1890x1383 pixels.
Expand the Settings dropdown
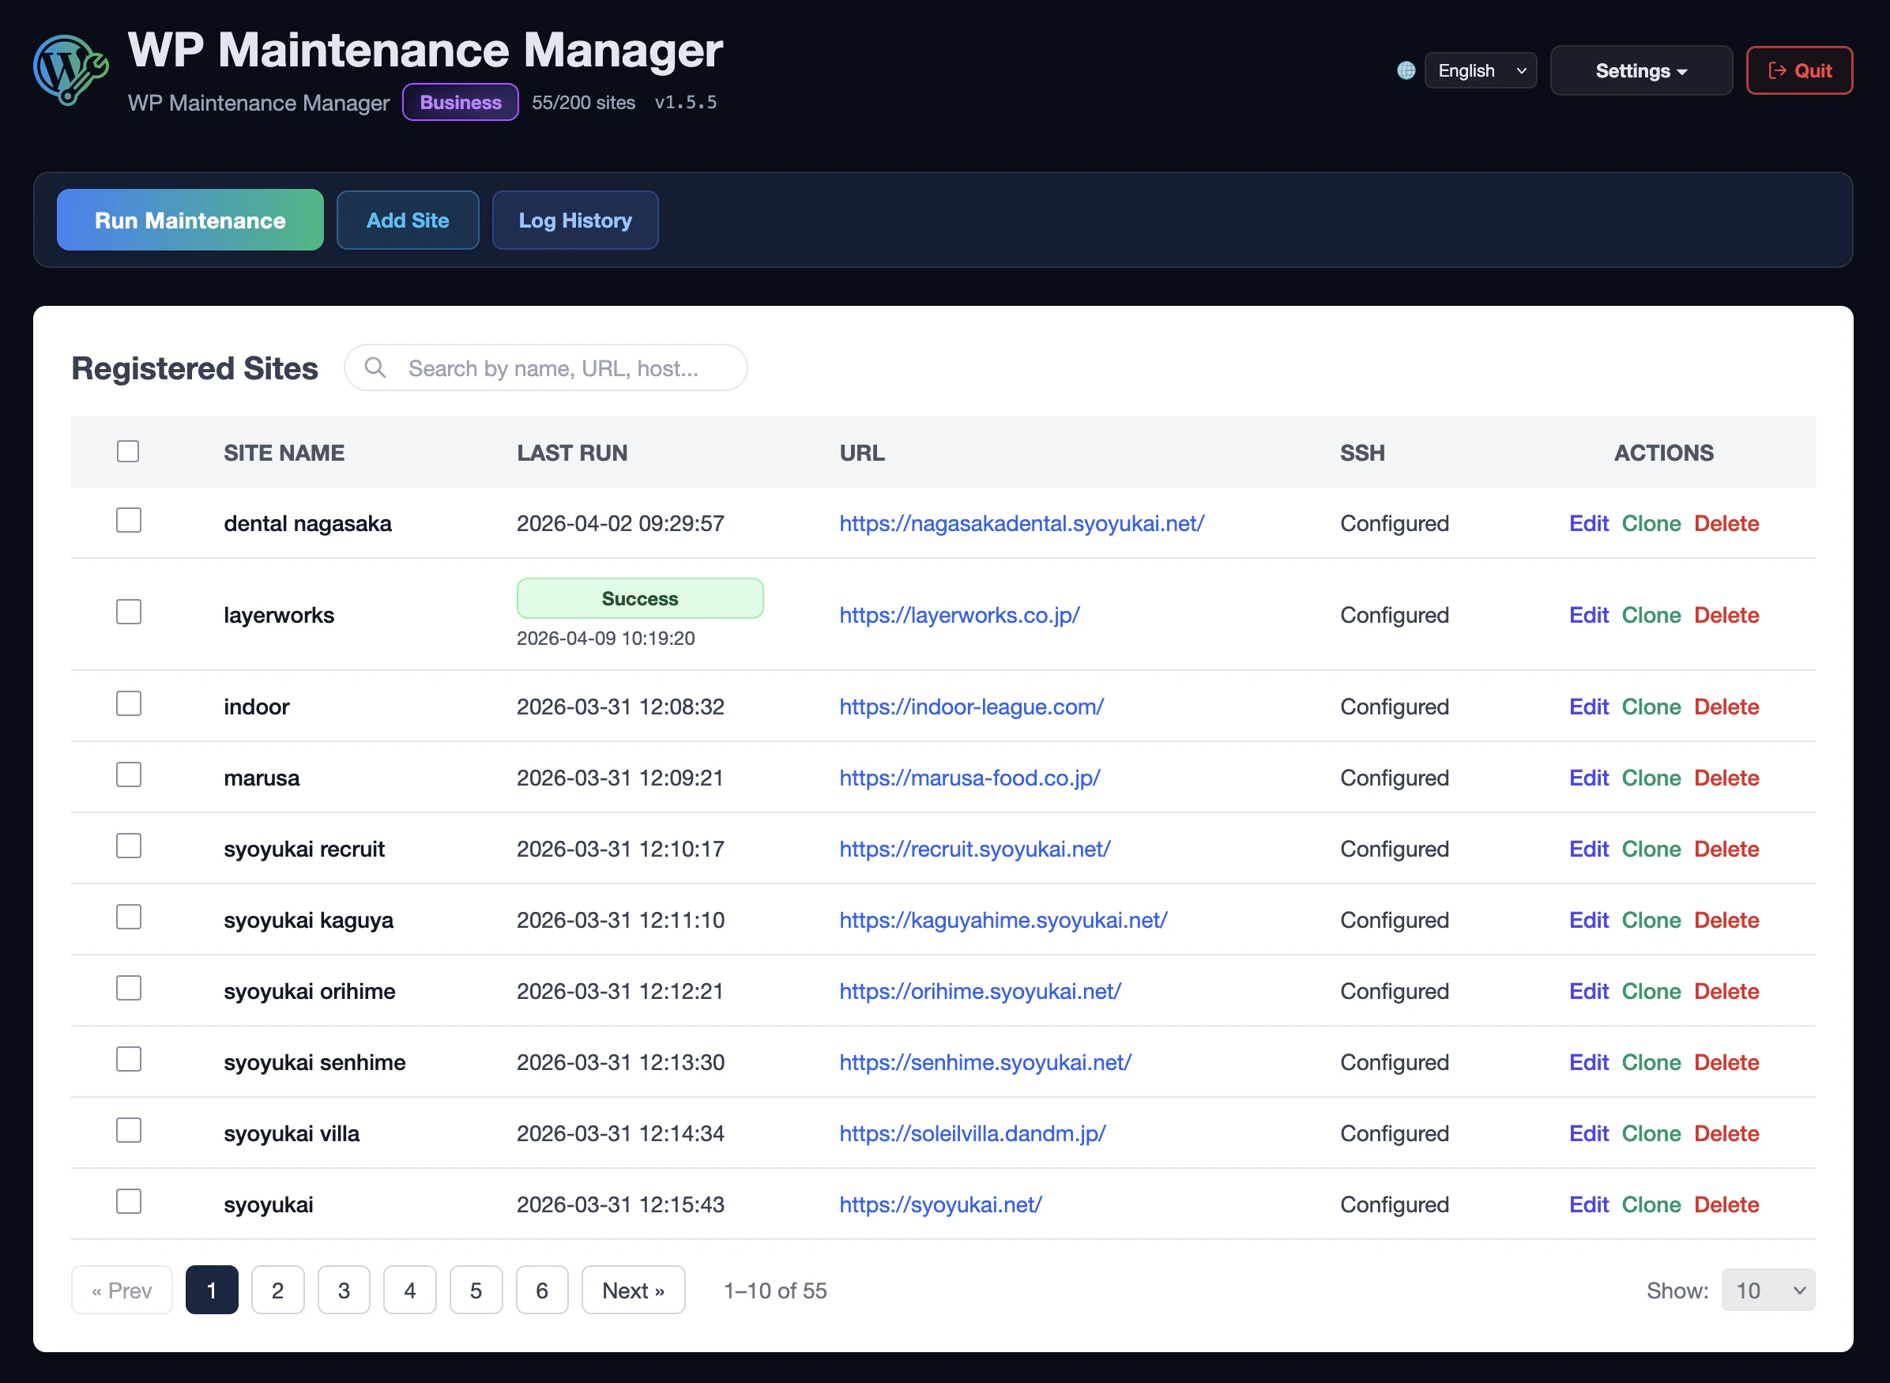point(1640,70)
